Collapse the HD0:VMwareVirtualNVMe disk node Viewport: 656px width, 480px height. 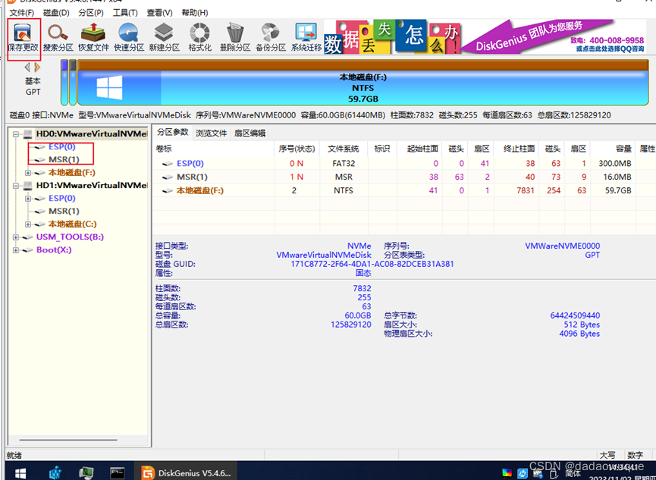16,134
